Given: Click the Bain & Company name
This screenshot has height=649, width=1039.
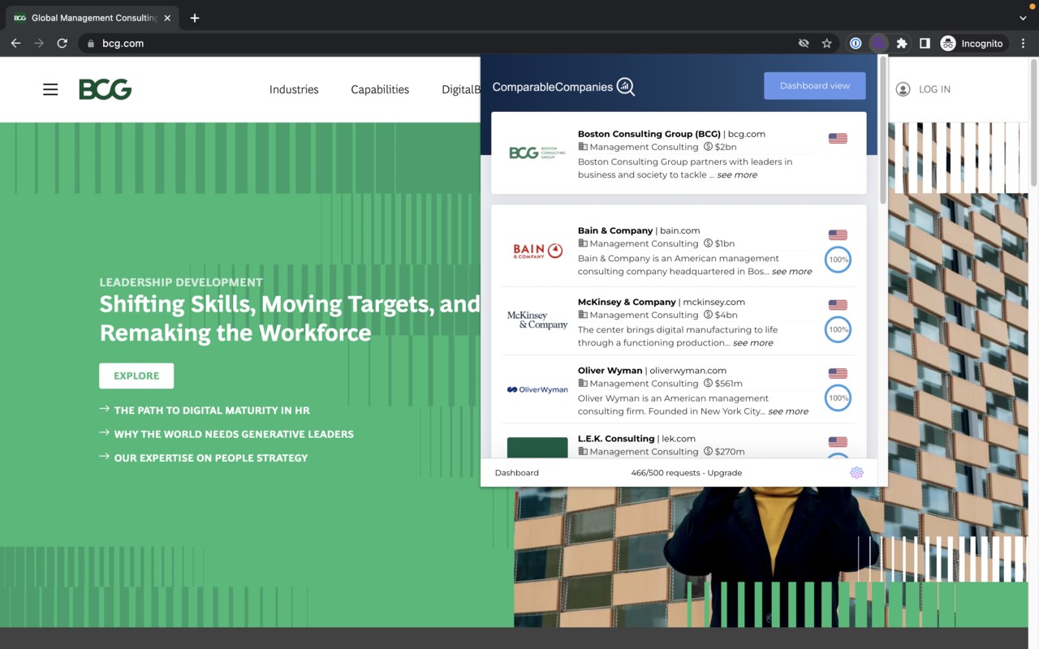Looking at the screenshot, I should (x=615, y=230).
